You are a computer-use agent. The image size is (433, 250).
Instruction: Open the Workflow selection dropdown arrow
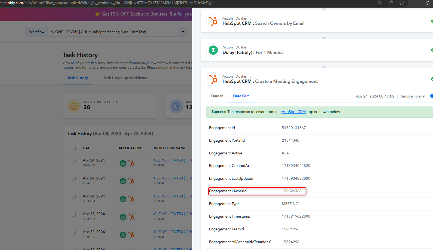(183, 32)
